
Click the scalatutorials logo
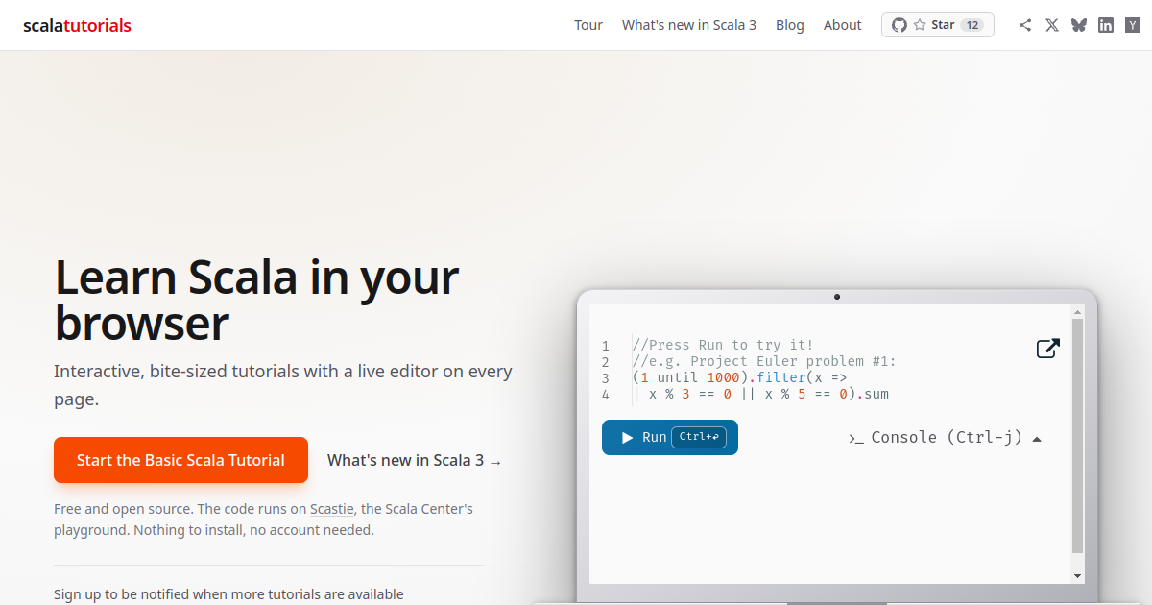pyautogui.click(x=77, y=25)
